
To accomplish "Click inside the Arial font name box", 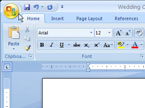I will (63, 33).
